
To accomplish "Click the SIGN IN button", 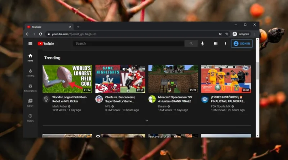I will coord(242,44).
